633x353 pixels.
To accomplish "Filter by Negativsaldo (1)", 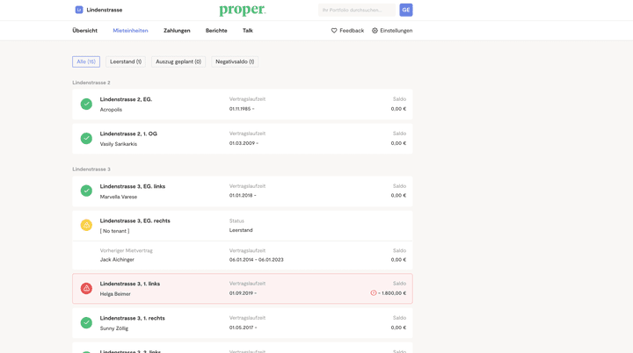I will (235, 61).
